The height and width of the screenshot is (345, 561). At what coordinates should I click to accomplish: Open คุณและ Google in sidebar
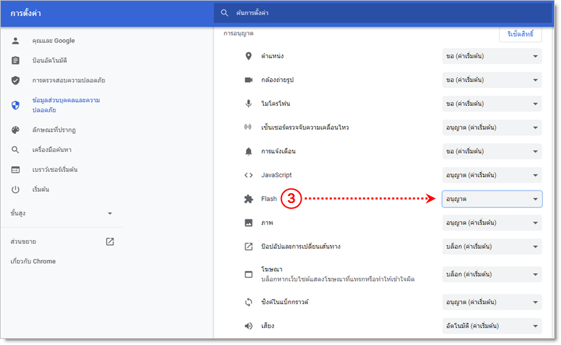pyautogui.click(x=53, y=41)
